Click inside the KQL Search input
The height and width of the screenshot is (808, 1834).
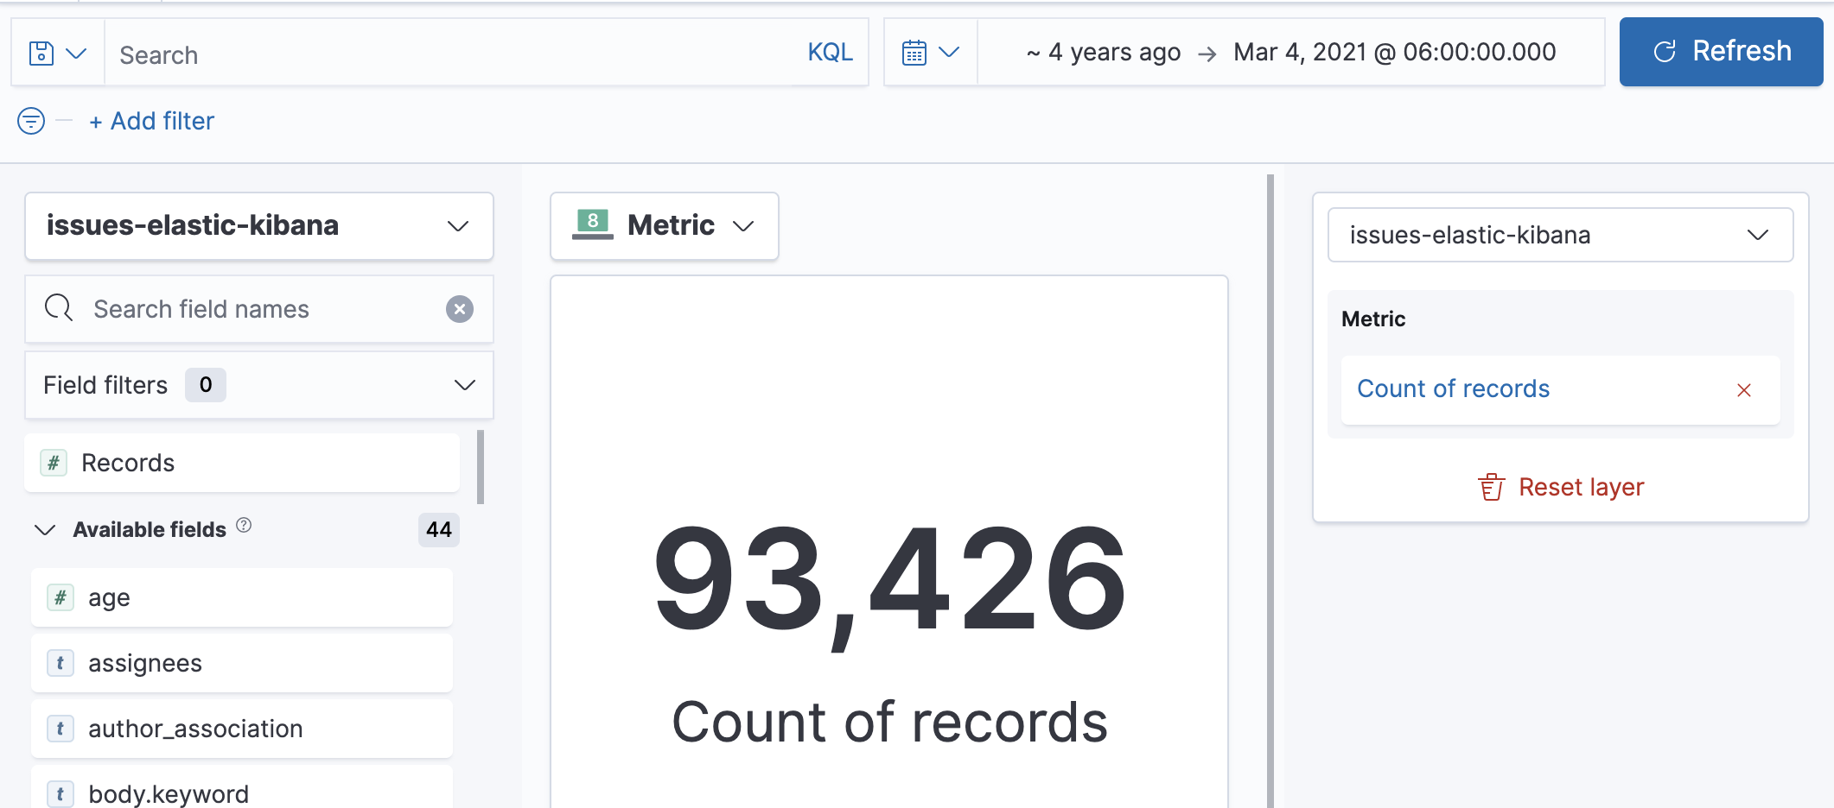click(346, 54)
